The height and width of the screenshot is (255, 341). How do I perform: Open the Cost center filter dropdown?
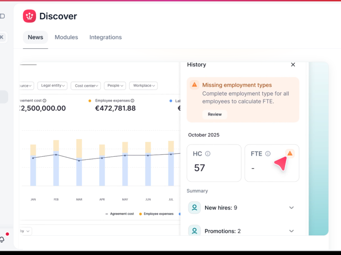85,85
